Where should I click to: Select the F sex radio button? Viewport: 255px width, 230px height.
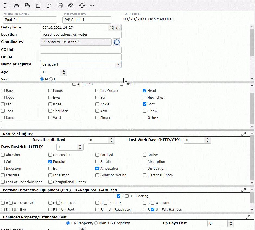(x=51, y=79)
